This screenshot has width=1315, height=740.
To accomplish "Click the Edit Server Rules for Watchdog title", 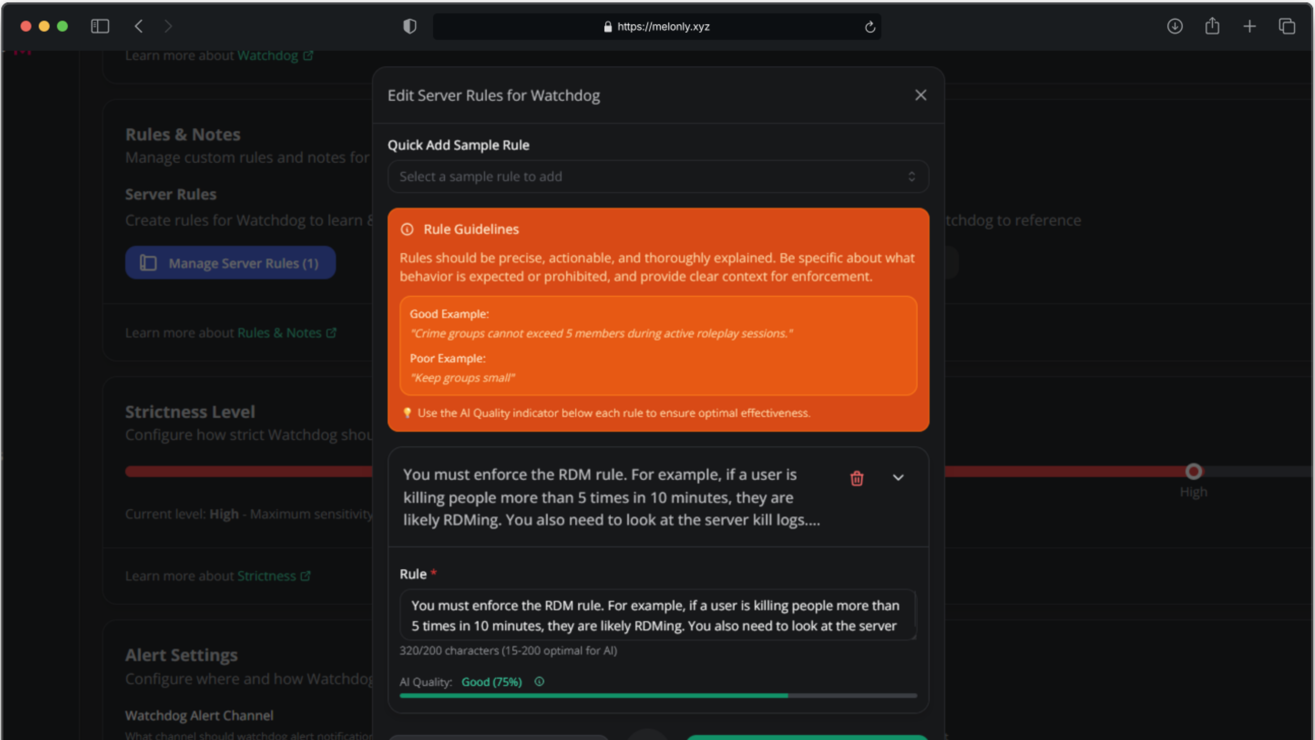I will [494, 95].
